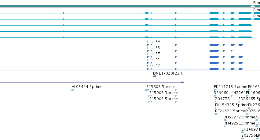Open the RH49291.5prime EST label
Viewport: 260px width, 140px height.
239,123
